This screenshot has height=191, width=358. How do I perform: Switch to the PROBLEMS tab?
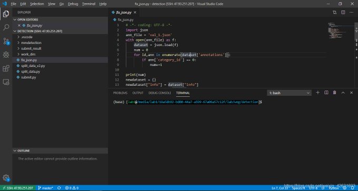pyautogui.click(x=120, y=93)
